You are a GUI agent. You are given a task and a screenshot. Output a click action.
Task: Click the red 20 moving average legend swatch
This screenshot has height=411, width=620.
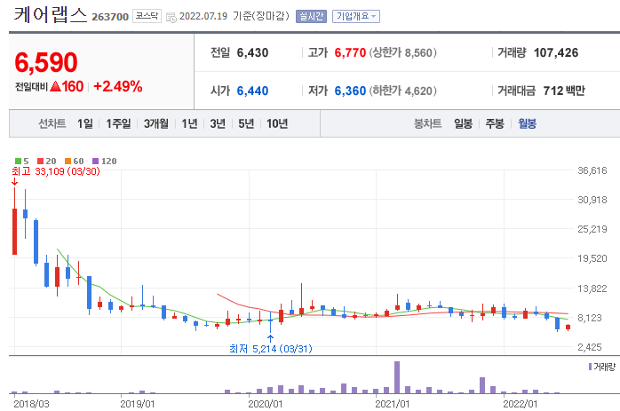tap(40, 161)
